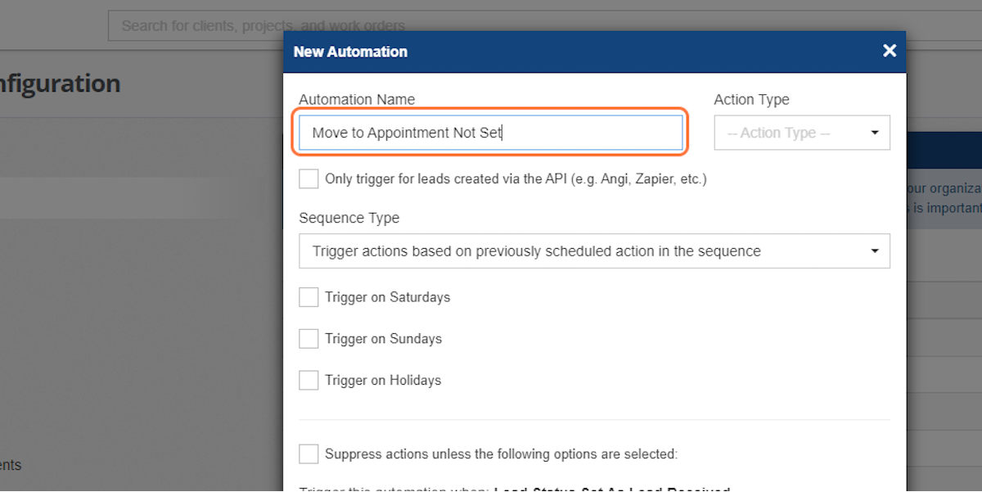Click the Configuration page heading
Viewport: 982px width, 492px height.
pyautogui.click(x=60, y=84)
